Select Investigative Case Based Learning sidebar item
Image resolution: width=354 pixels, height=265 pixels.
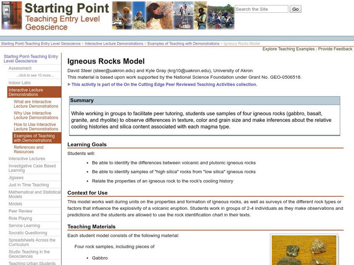click(x=32, y=168)
